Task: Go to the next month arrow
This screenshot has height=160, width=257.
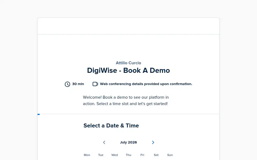Action: point(153,142)
